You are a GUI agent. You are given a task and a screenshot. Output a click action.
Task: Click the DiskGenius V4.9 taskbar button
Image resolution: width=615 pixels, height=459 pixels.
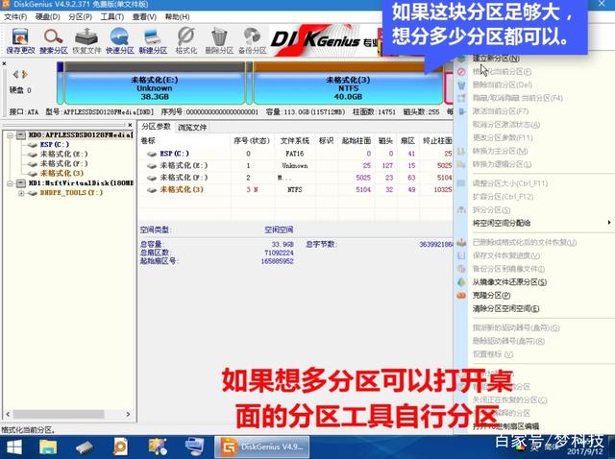pyautogui.click(x=261, y=447)
